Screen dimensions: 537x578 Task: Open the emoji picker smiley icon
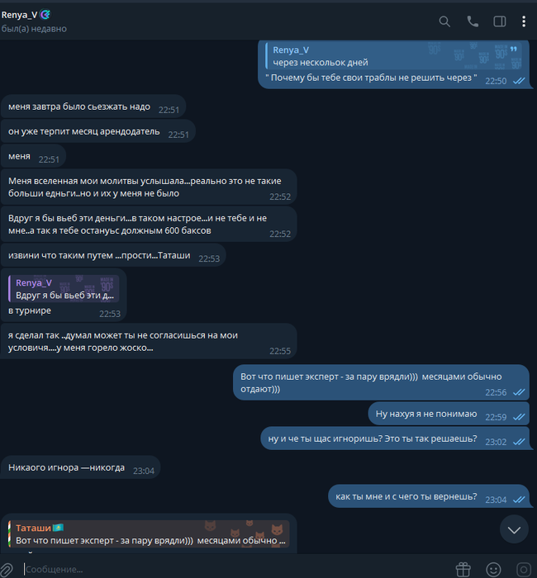point(493,570)
